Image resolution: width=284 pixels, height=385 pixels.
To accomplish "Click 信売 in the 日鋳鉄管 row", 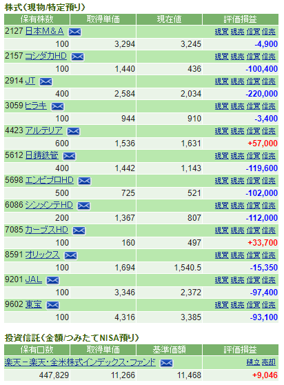I will pos(269,156).
